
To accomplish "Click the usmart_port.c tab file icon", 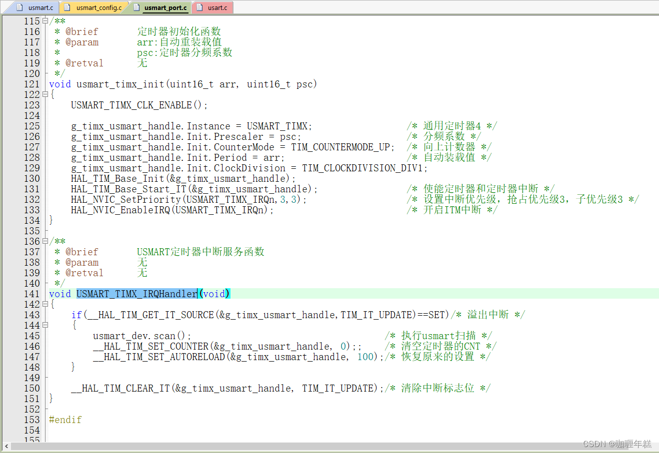I will click(135, 7).
